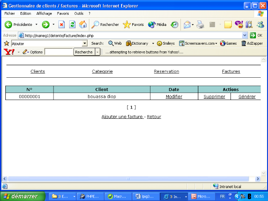Open the Favoris star panel
The image size is (268, 201).
[133, 24]
